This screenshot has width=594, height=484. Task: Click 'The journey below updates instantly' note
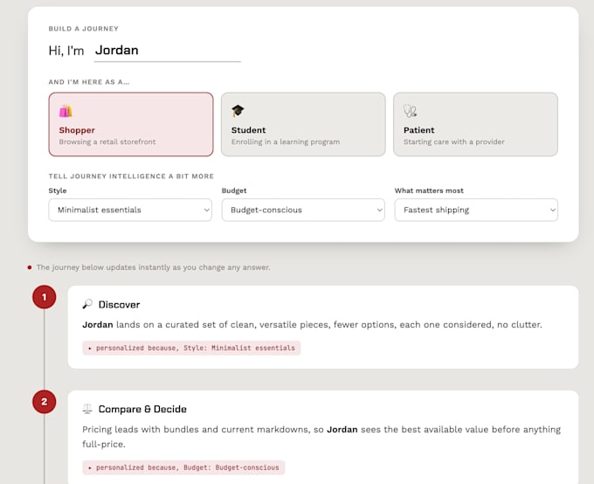coord(153,267)
